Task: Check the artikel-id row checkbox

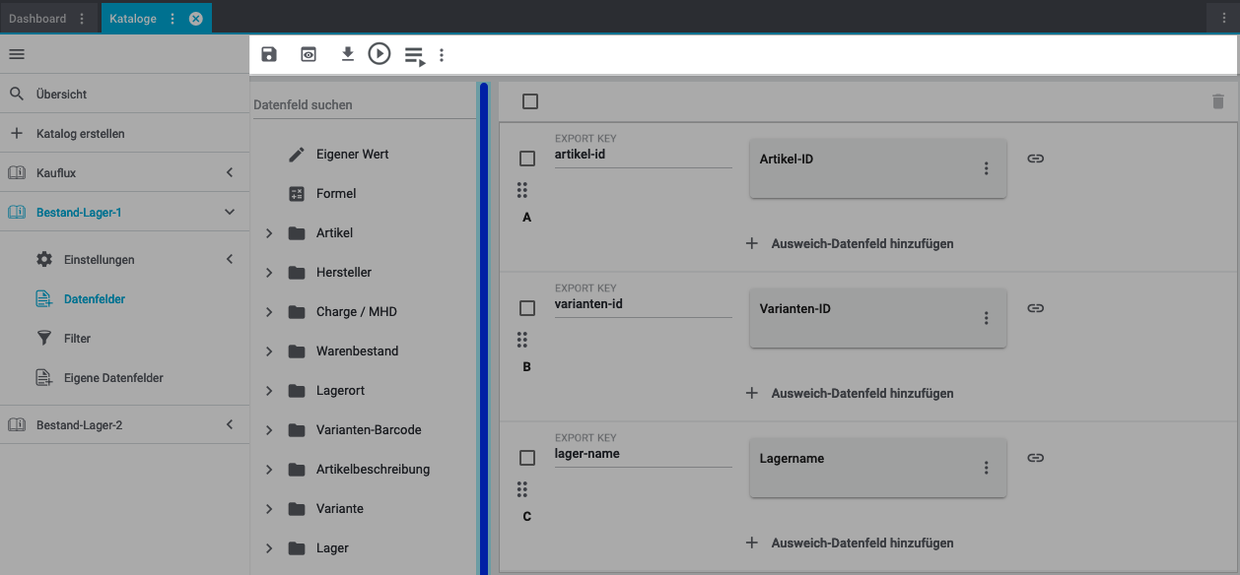Action: tap(527, 159)
